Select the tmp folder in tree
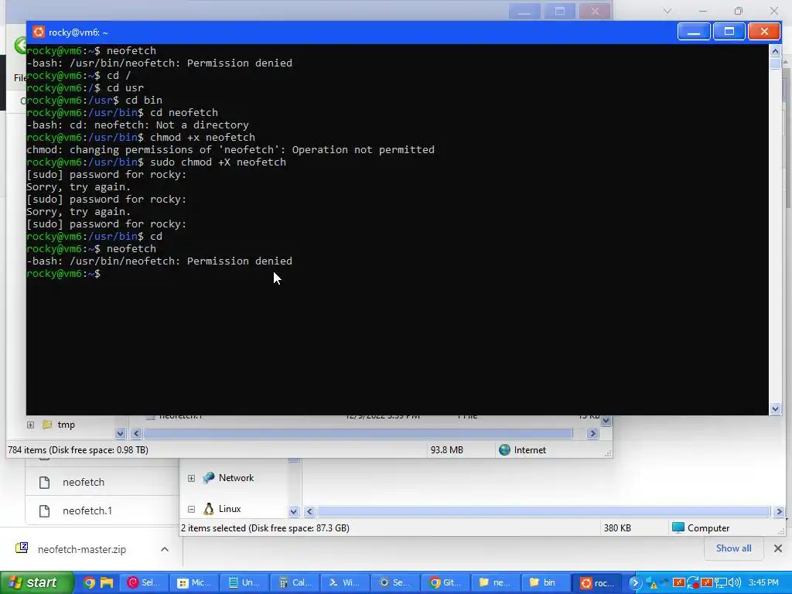Screen dimensions: 792x594 [67, 425]
